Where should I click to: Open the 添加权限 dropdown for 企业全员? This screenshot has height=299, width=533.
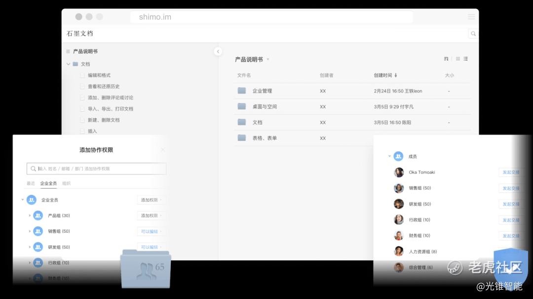point(152,200)
